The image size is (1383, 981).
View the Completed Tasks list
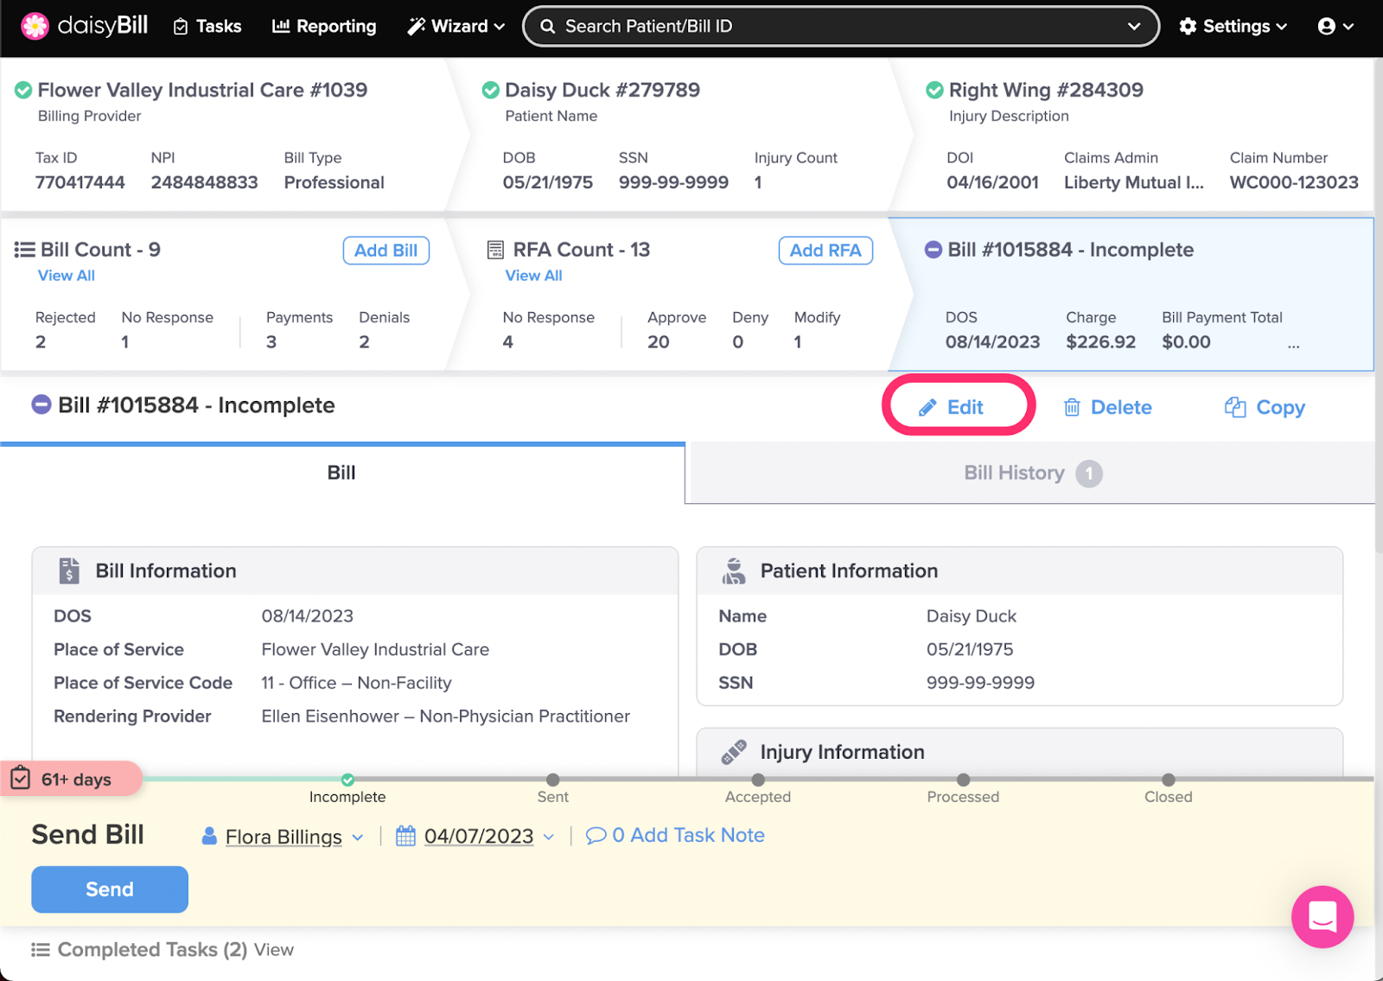274,950
